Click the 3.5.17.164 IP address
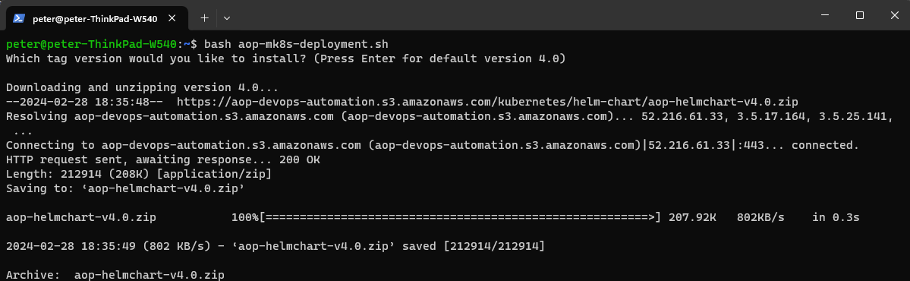This screenshot has height=281, width=910. 770,116
